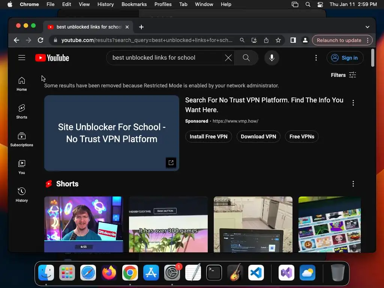Click the magnifier search button on YouTube
Image resolution: width=384 pixels, height=288 pixels.
[246, 58]
